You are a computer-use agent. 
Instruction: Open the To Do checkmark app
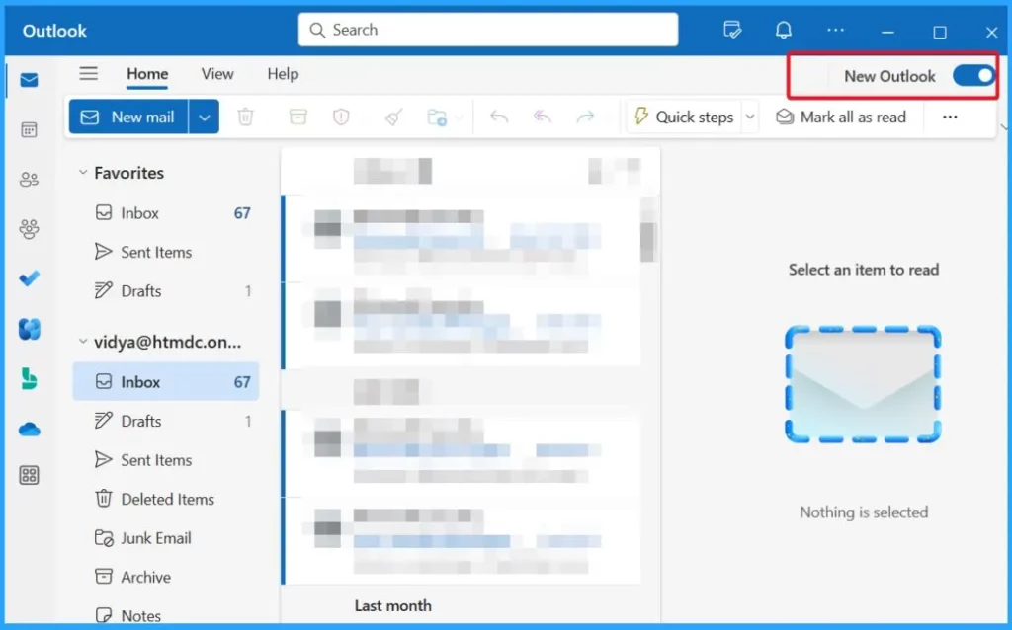pos(29,277)
